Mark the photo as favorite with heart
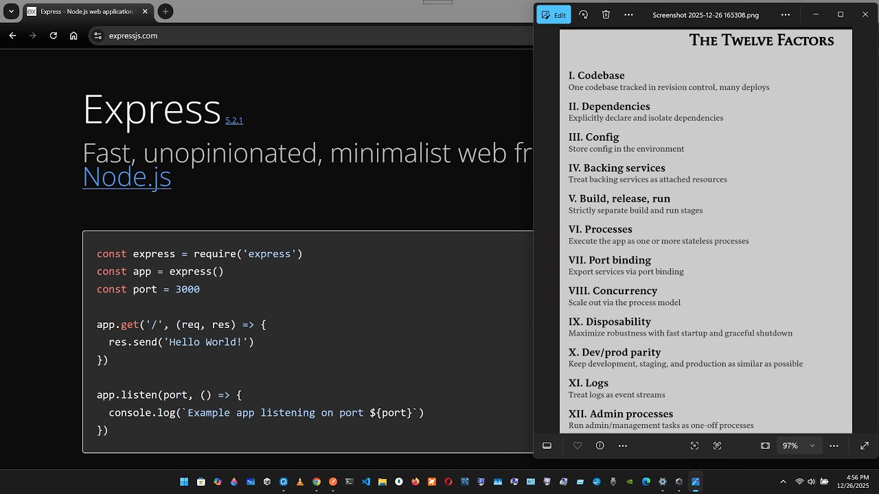 coord(578,446)
